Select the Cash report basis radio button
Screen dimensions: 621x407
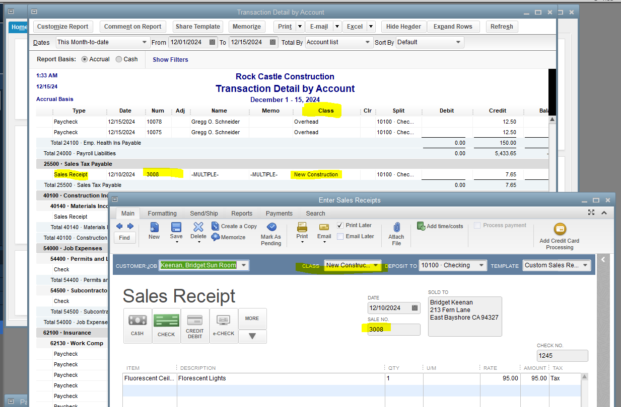[119, 59]
